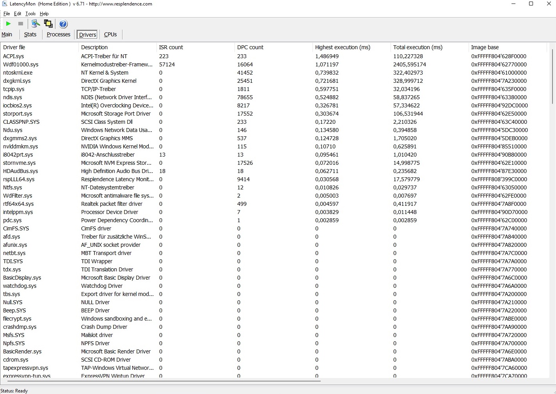Sort by the Driver file column header

tap(39, 47)
